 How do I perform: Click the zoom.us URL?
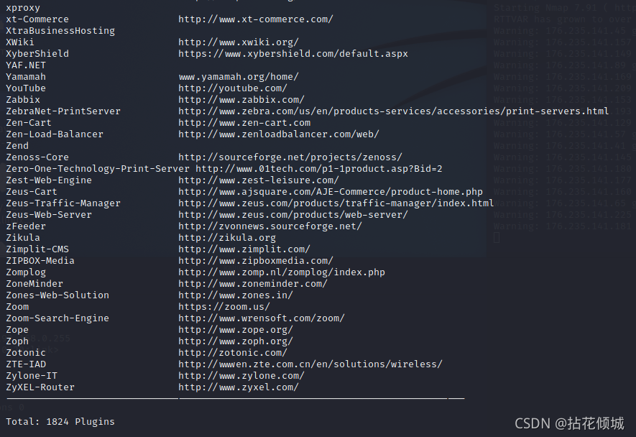tap(224, 307)
